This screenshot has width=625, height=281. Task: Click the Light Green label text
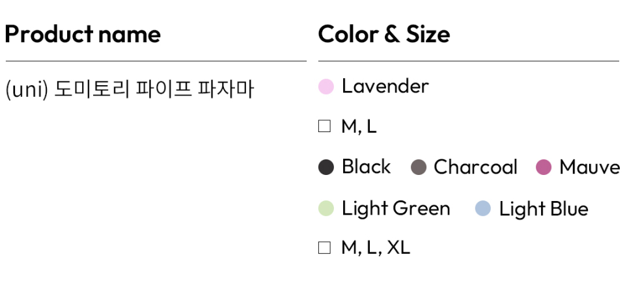tap(396, 209)
